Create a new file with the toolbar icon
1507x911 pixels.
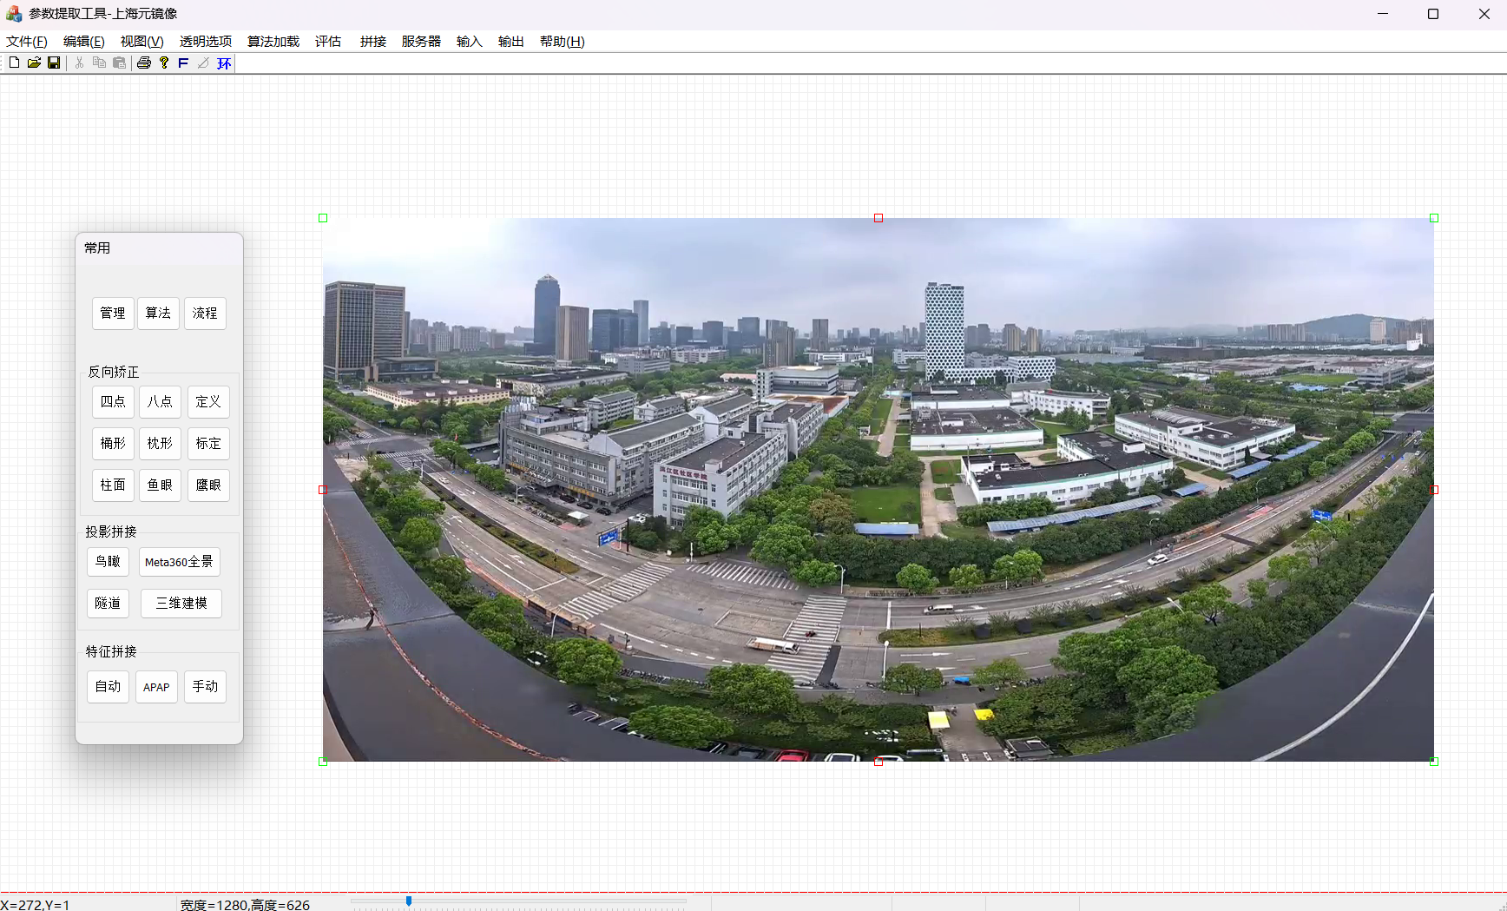pyautogui.click(x=14, y=63)
